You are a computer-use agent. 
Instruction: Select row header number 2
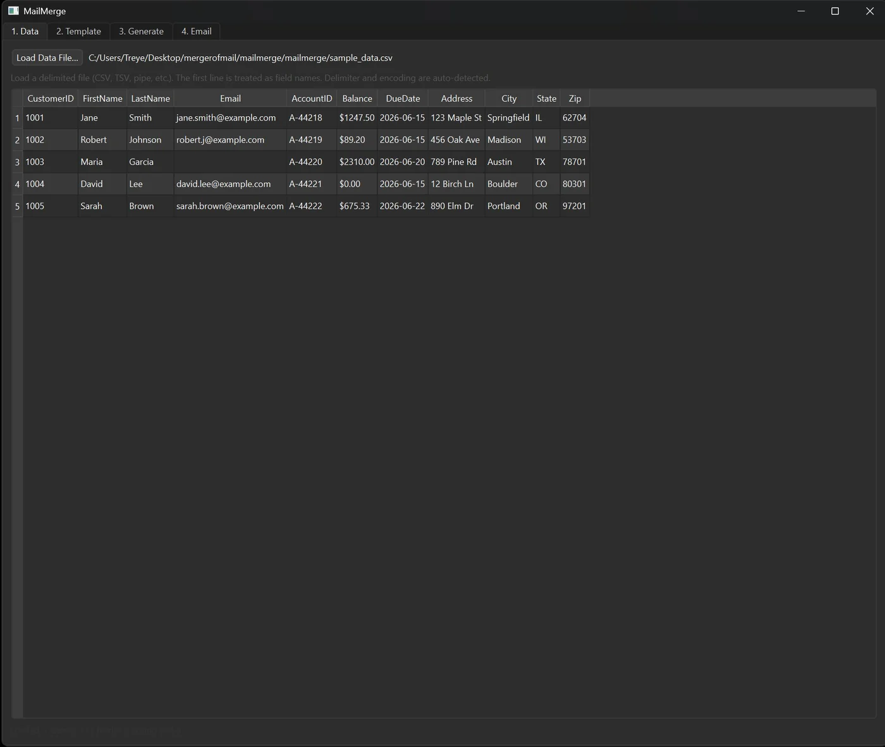[17, 140]
